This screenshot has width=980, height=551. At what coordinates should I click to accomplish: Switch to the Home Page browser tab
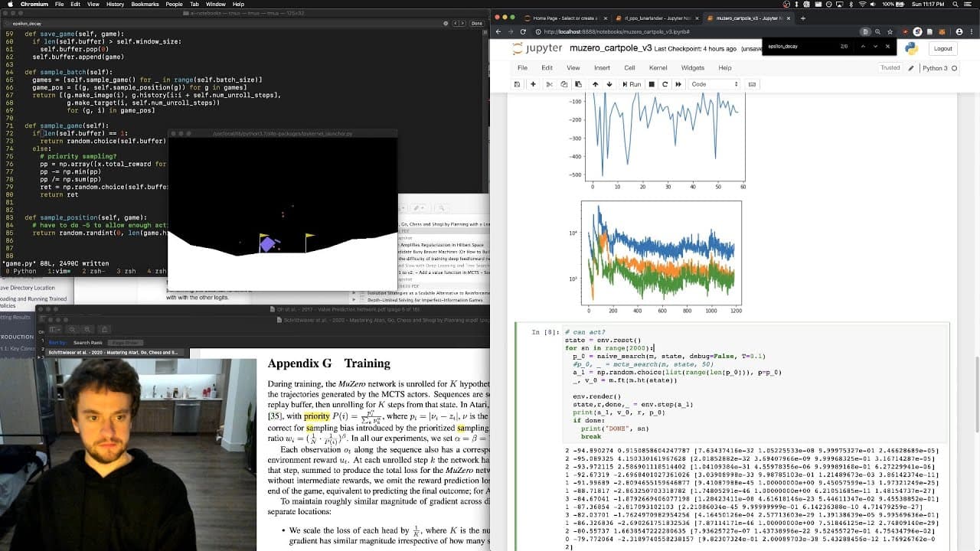pyautogui.click(x=564, y=18)
